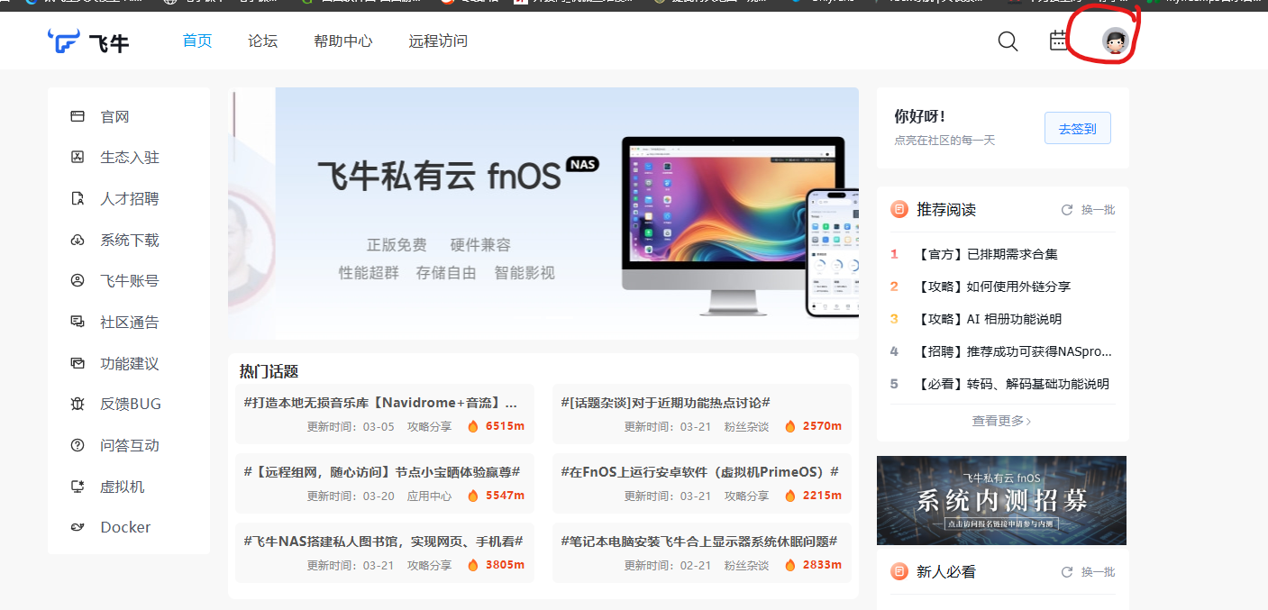The width and height of the screenshot is (1268, 610).
Task: Click the 热门话题 heading
Action: [269, 371]
